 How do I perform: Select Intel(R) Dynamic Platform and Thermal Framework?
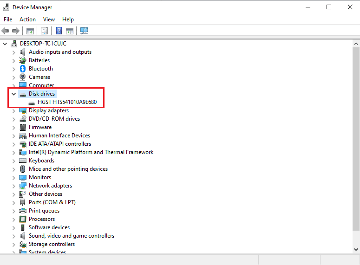[x=91, y=152]
